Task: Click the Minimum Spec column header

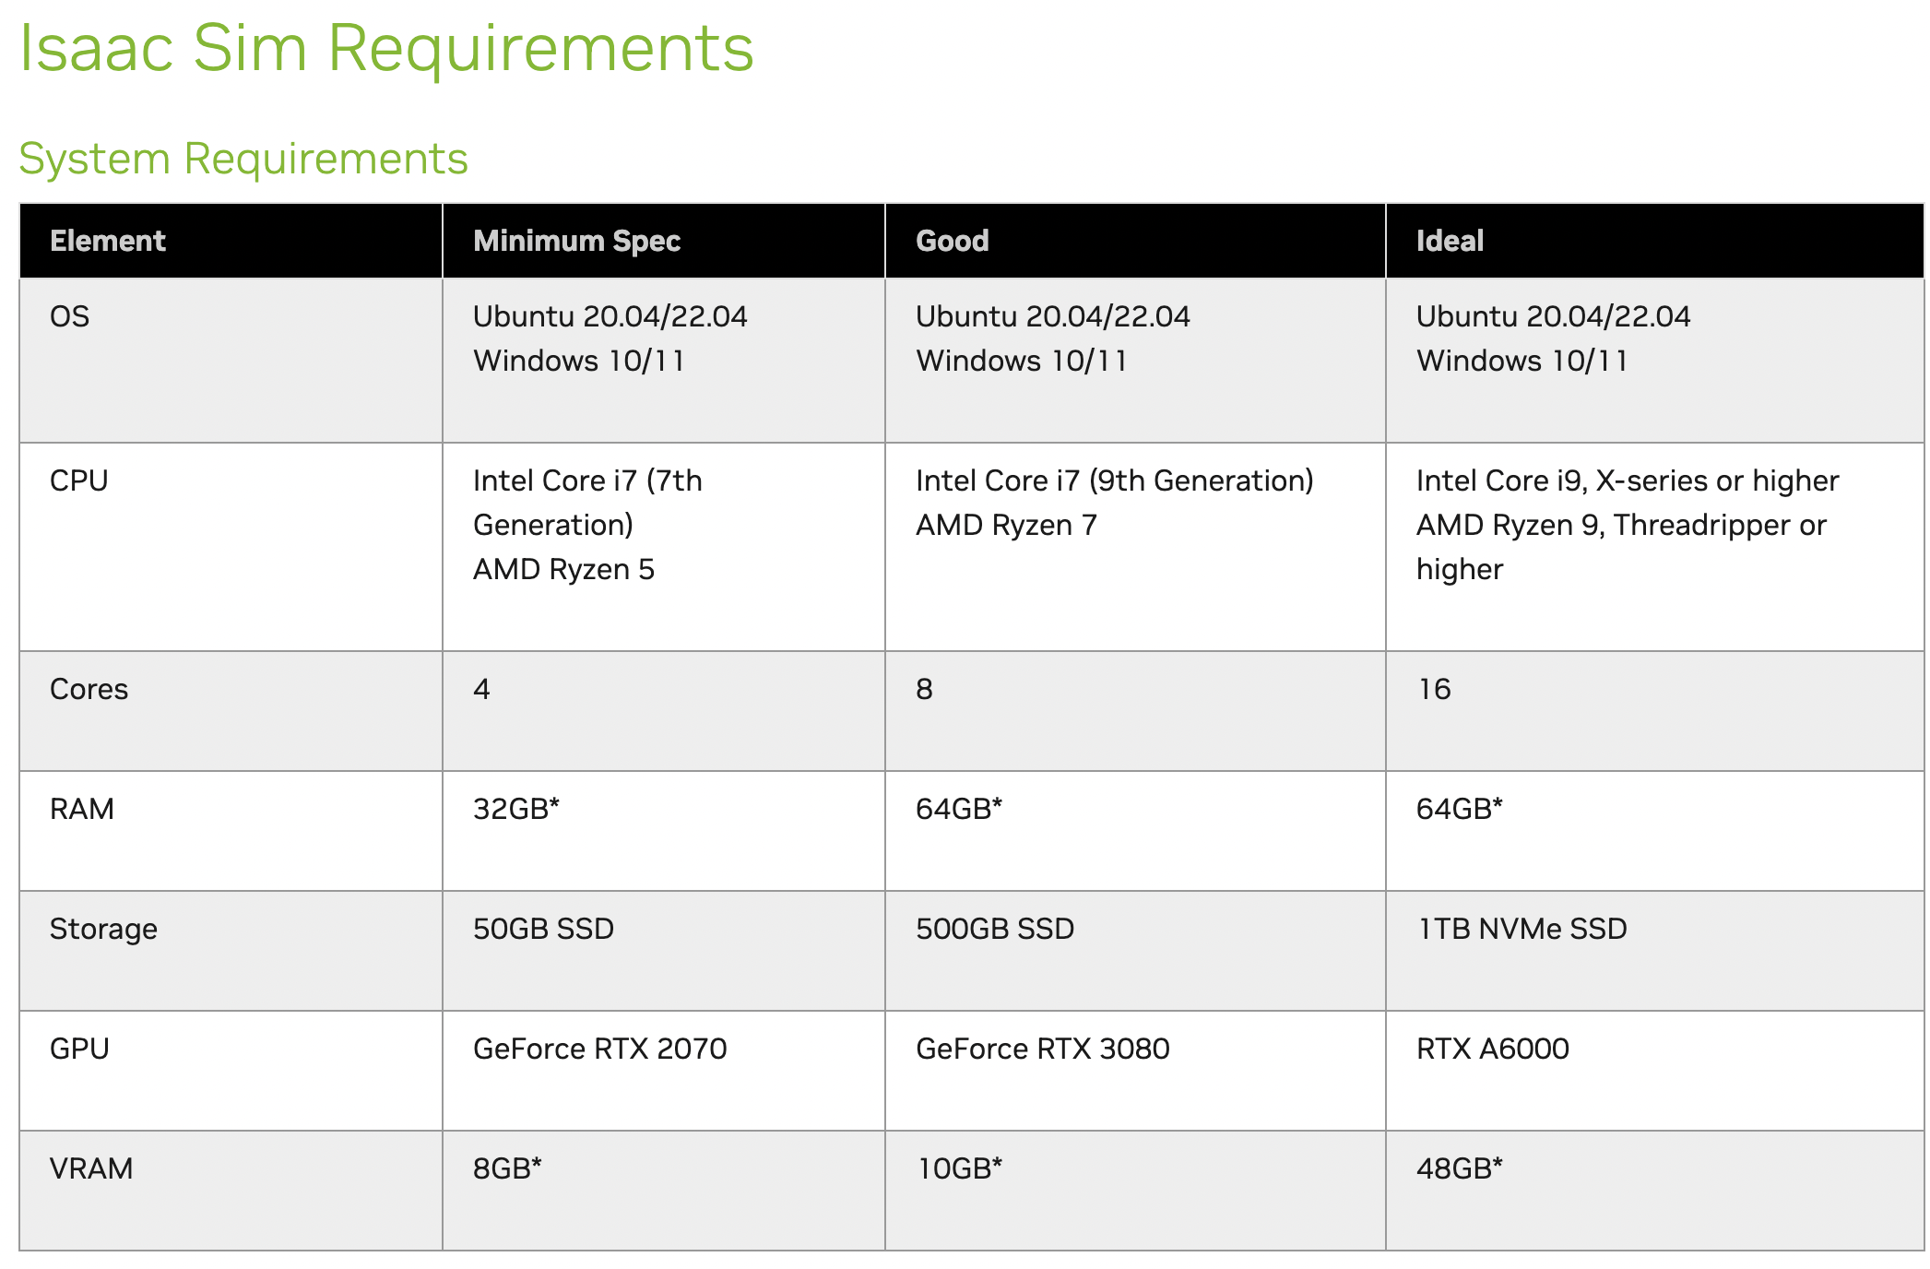Action: click(576, 241)
